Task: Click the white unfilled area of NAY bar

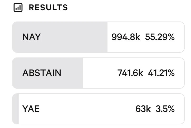Action: point(145,47)
